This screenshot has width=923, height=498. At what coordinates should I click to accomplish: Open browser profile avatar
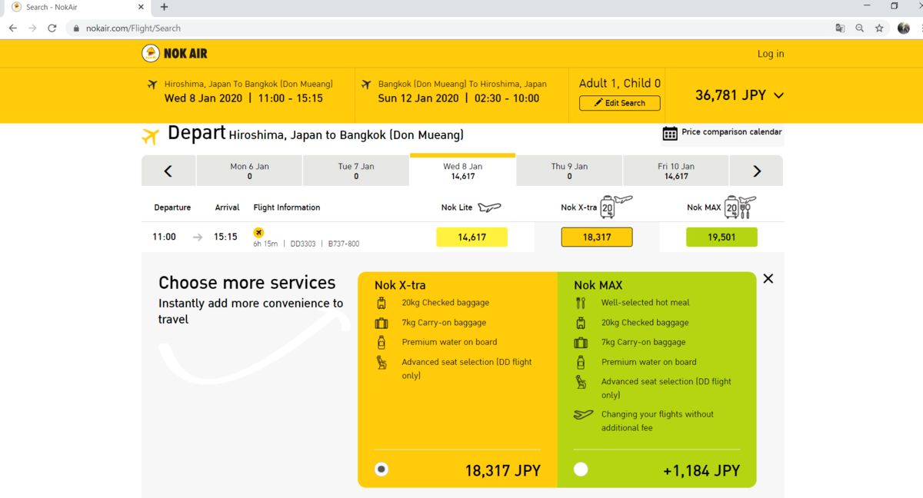[904, 28]
